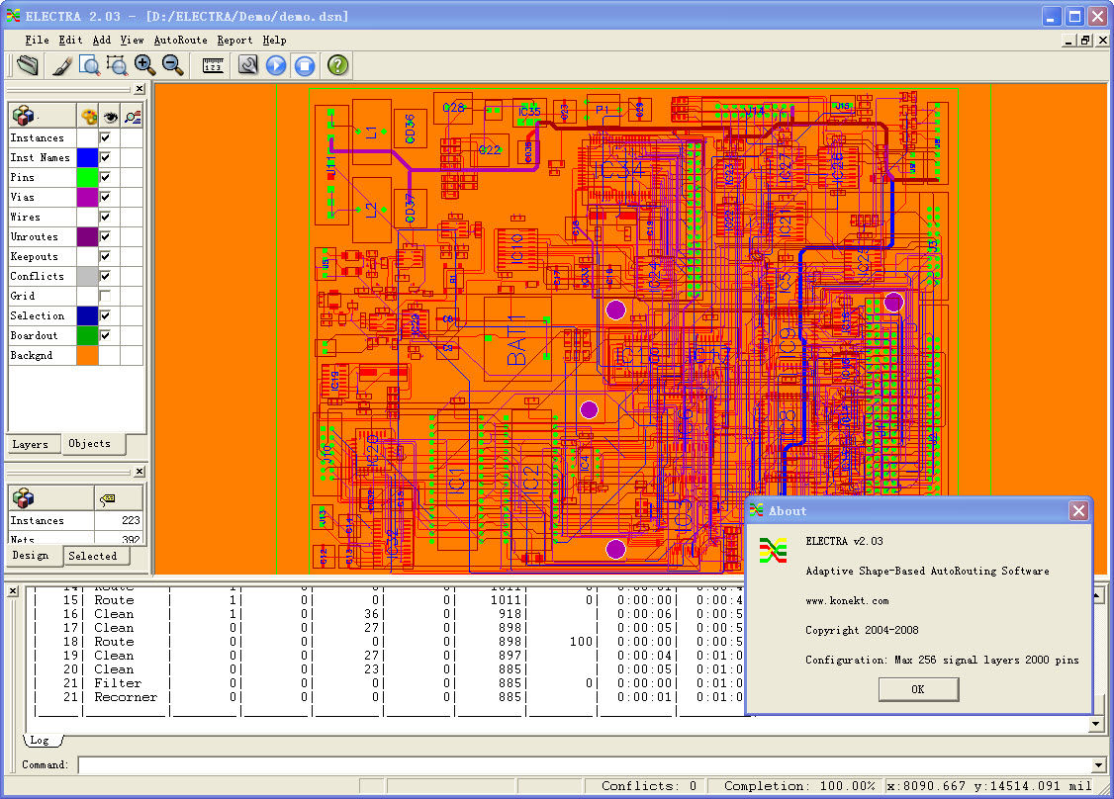Minimize the inner demo.dsn document window
Screen dimensions: 1114x799
pyautogui.click(x=1068, y=41)
